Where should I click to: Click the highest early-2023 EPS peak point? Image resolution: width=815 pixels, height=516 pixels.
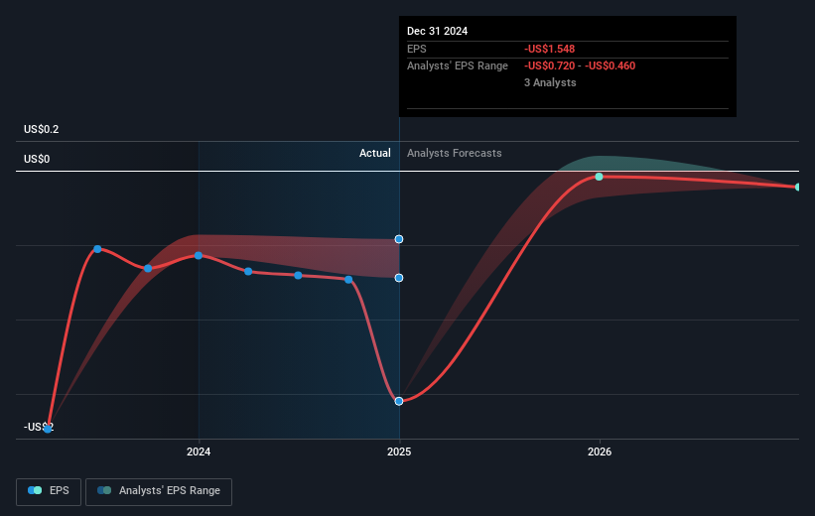[x=97, y=249]
